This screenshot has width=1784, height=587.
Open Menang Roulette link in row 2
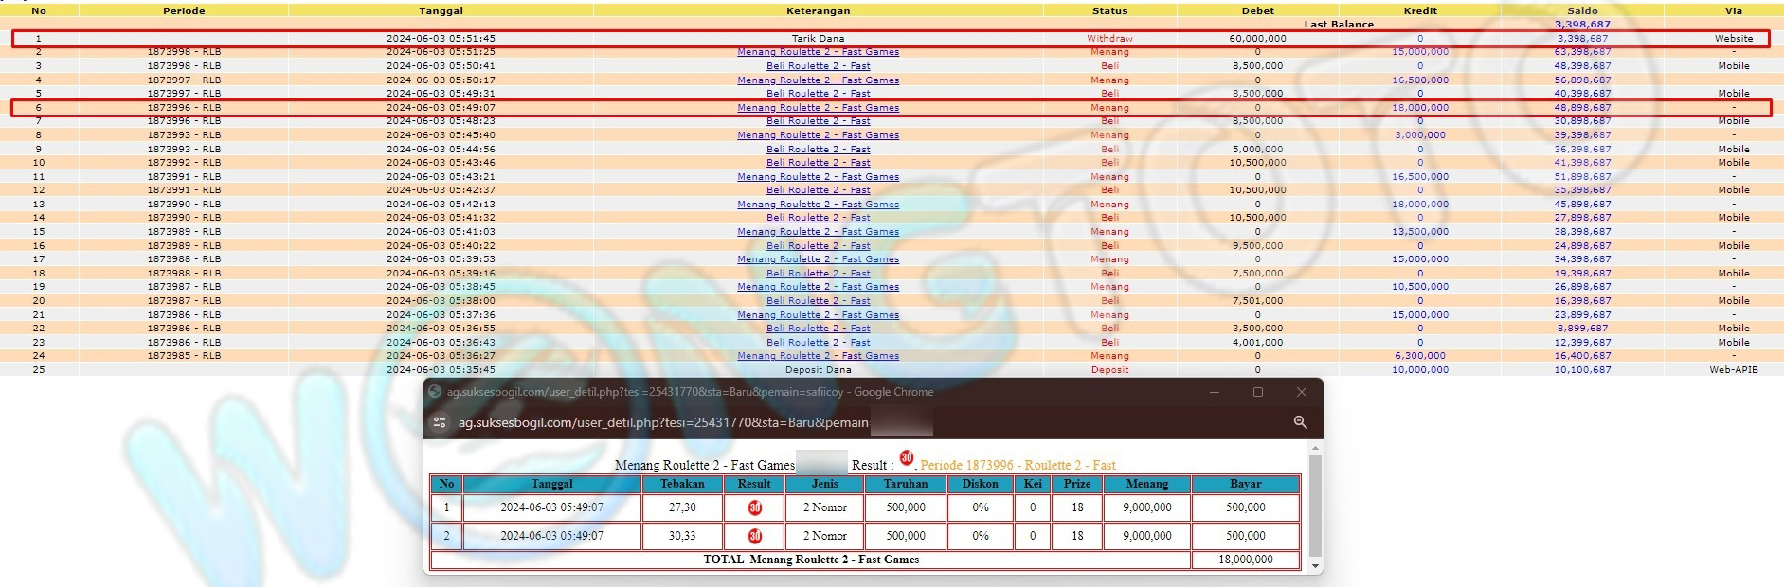tap(818, 52)
